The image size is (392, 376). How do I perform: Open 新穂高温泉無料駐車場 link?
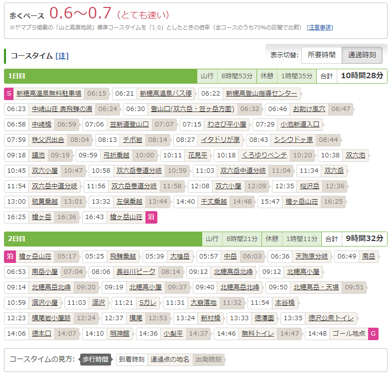click(49, 94)
